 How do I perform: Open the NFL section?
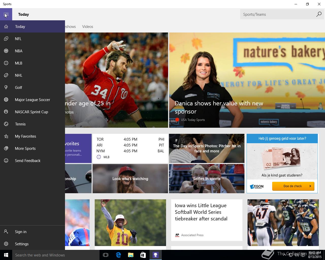pyautogui.click(x=32, y=39)
